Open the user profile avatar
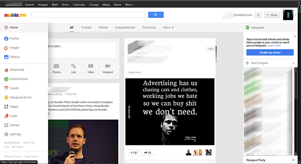 [288, 15]
